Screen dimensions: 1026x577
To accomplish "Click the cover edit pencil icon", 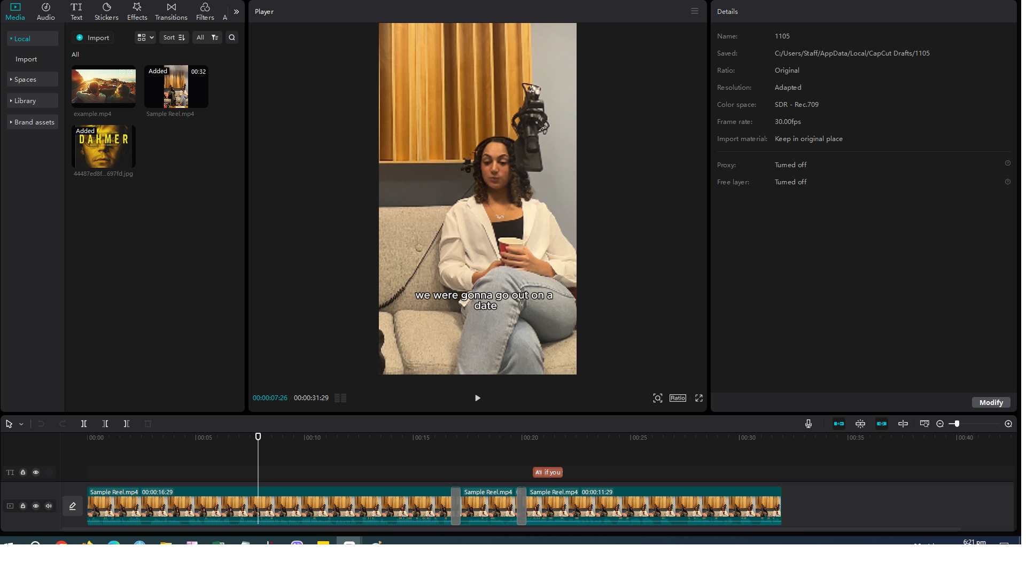I will 73,506.
